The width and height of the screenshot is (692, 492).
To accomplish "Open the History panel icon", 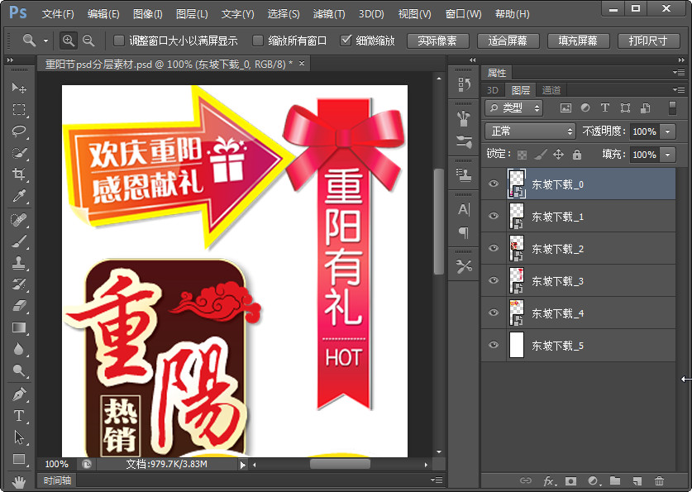I will [x=463, y=84].
